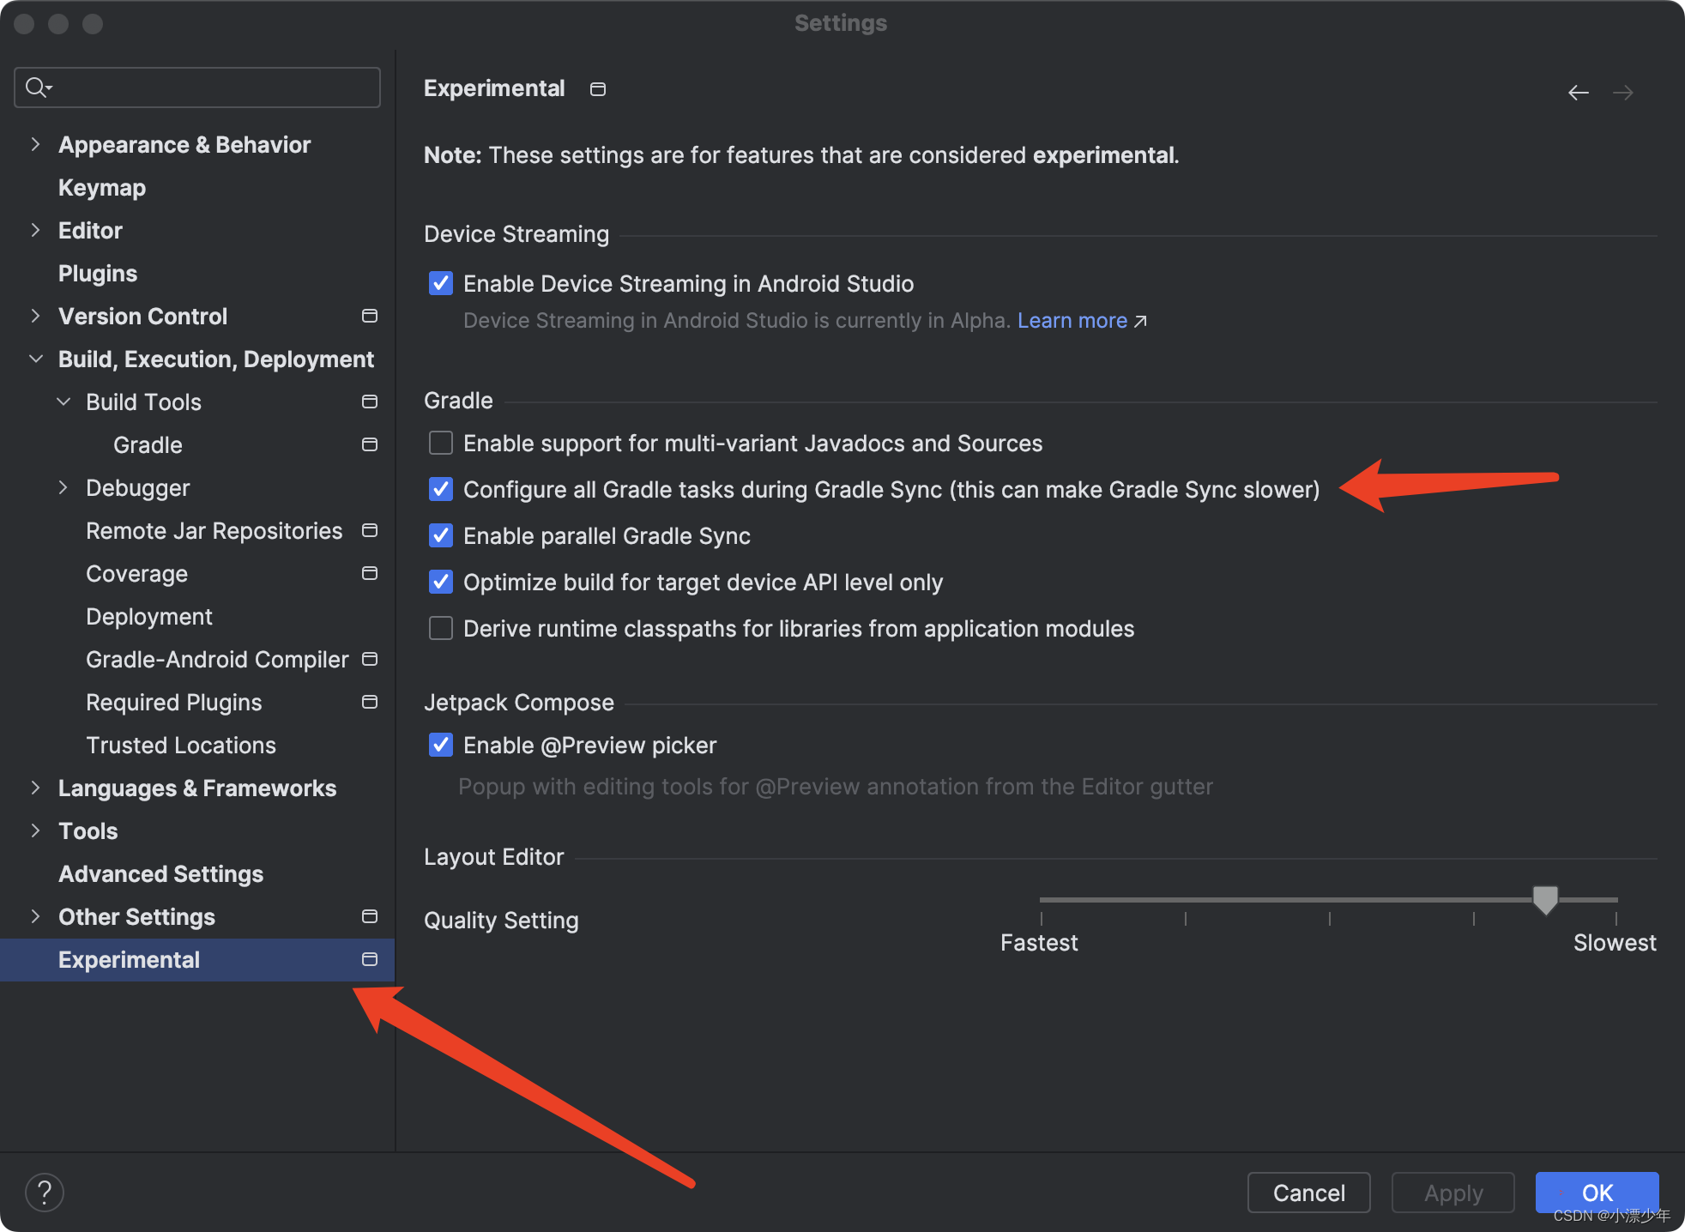This screenshot has height=1232, width=1685.
Task: Open the Advanced Settings page
Action: pyautogui.click(x=160, y=873)
